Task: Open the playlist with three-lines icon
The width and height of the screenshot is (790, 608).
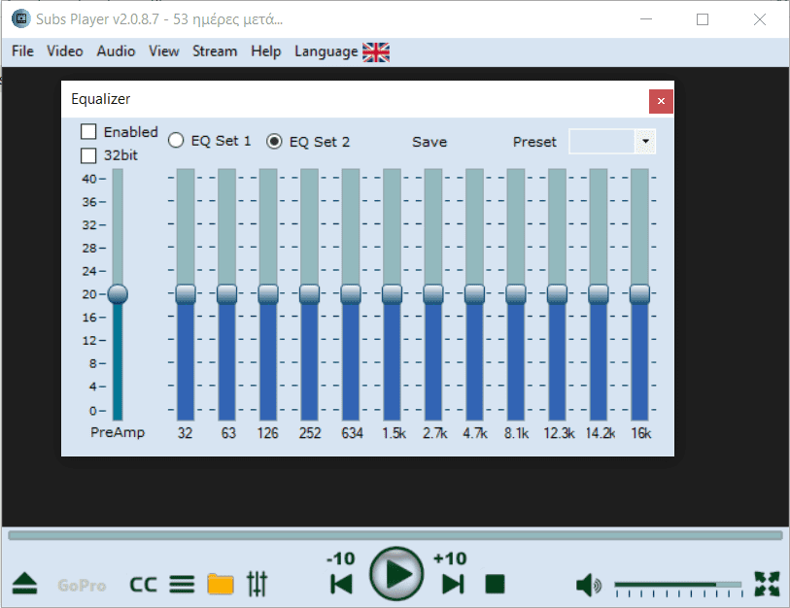Action: (182, 585)
